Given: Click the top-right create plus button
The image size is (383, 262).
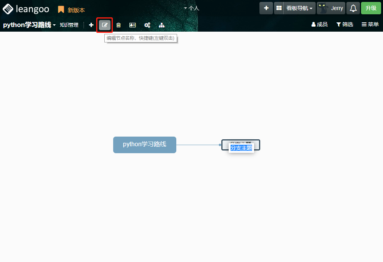Looking at the screenshot, I should click(x=266, y=8).
